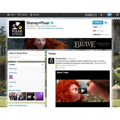
Task: Open the user actions dropdown beside Following
Action: click(x=106, y=23)
